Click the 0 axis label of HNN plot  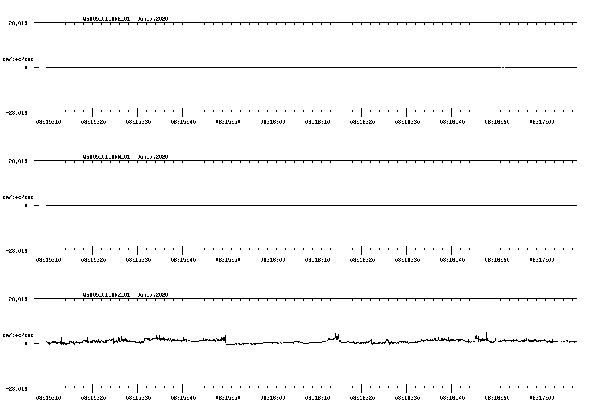26,206
